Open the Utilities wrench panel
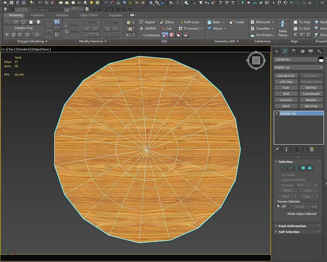Screen dimensions: 327x262 tap(319, 52)
